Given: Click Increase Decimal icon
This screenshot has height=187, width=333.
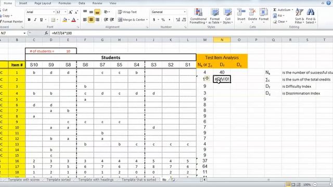Looking at the screenshot, I should 178,20.
